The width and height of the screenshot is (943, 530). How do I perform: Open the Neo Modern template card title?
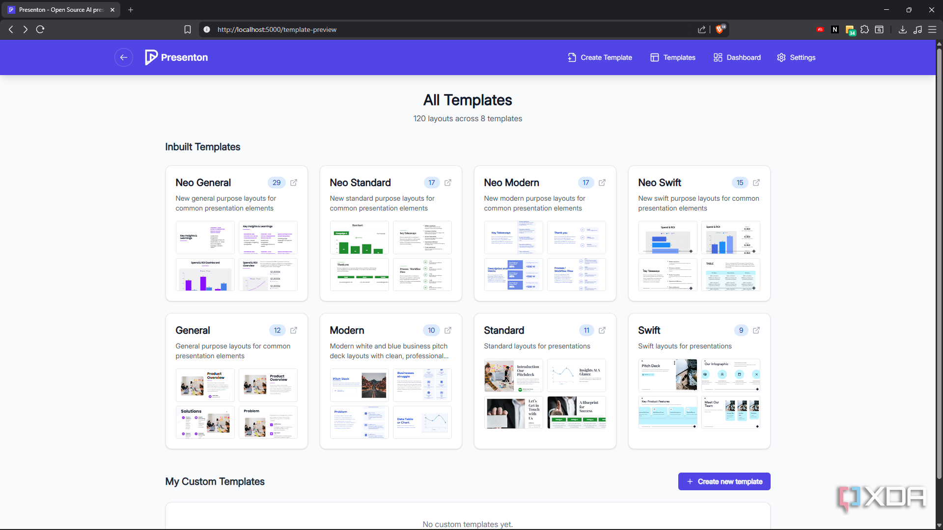coord(511,183)
